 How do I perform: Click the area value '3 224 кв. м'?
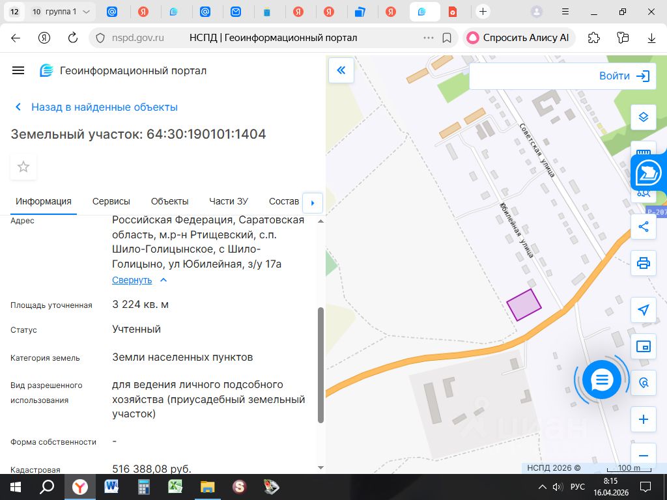click(x=141, y=305)
